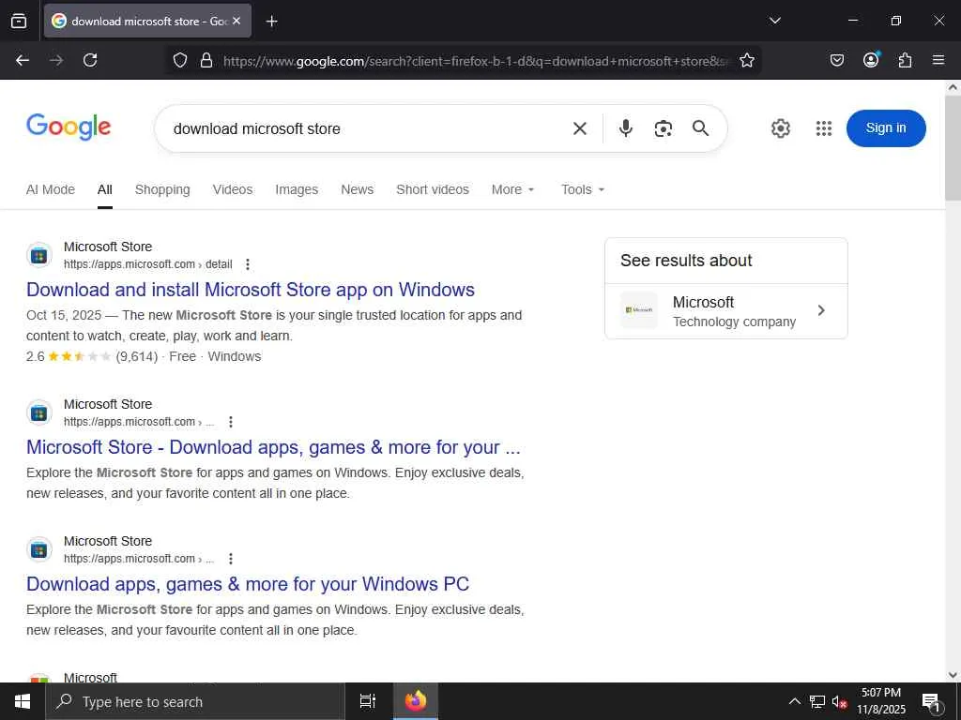Screen dimensions: 961x720
Task: Select the All results tab
Action: tap(105, 189)
